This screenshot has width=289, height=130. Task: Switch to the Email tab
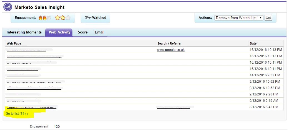tap(99, 32)
